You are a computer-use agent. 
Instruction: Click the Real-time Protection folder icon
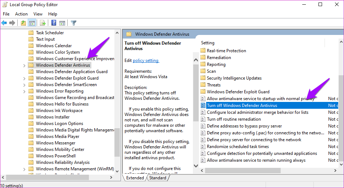point(203,50)
